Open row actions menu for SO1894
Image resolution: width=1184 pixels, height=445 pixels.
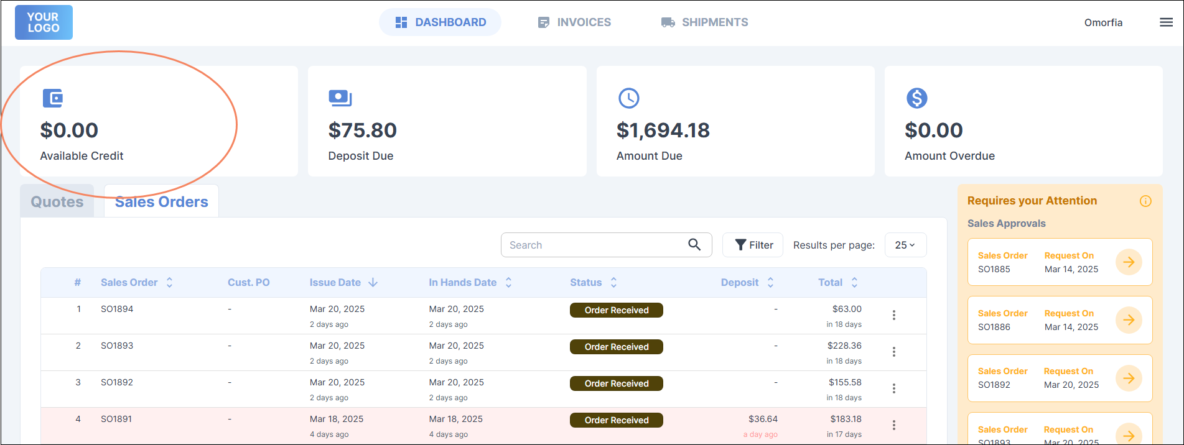[894, 315]
